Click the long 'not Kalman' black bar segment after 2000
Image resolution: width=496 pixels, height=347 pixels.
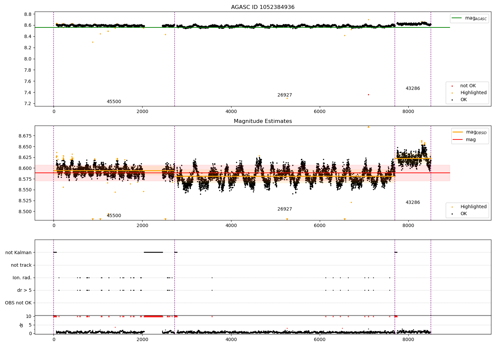click(x=153, y=252)
